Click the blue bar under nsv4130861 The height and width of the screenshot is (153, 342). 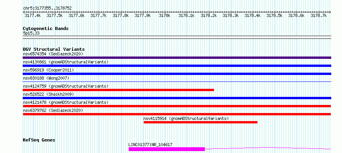[x=177, y=66]
